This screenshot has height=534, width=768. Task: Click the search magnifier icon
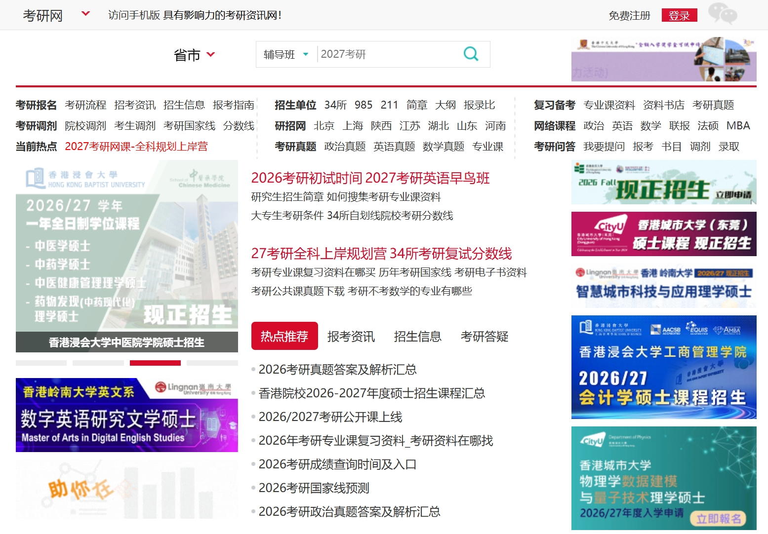click(x=471, y=54)
